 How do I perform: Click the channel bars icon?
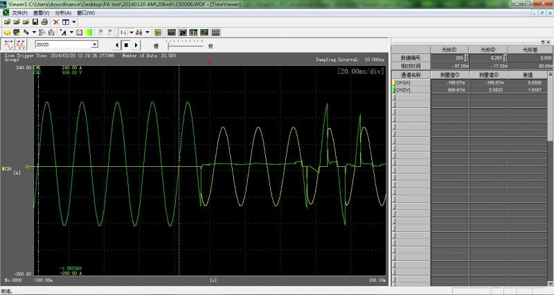tap(26, 33)
